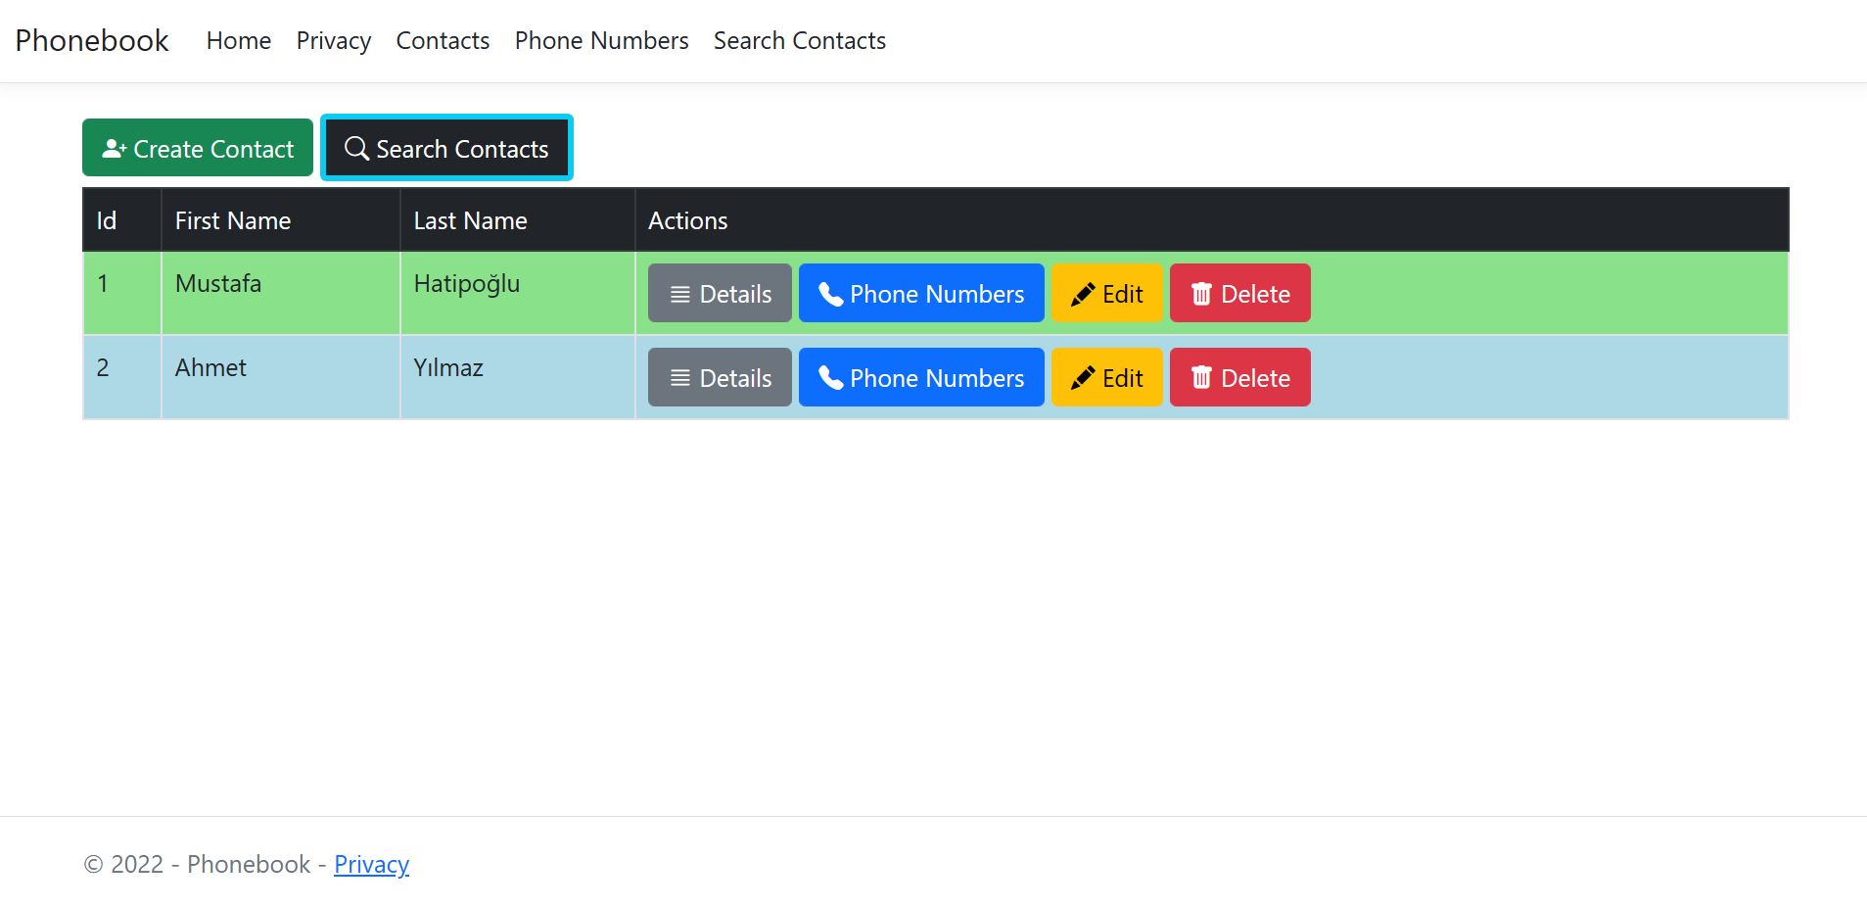Screen dimensions: 1867x907
Task: Select the Hatipoğlu last name cell
Action: coord(518,293)
